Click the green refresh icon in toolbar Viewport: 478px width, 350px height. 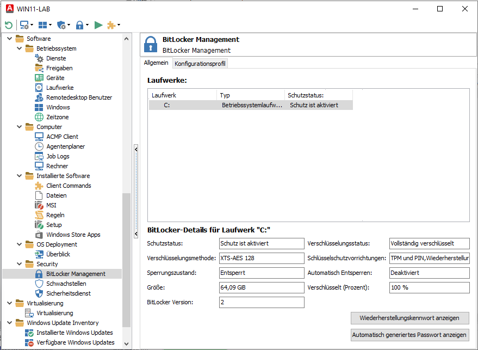pyautogui.click(x=9, y=25)
